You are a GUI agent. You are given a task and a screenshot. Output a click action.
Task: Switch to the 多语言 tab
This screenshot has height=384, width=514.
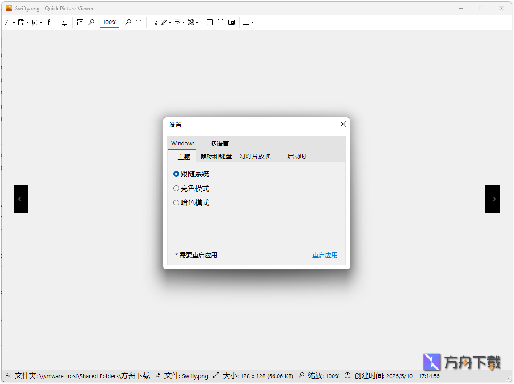click(x=219, y=143)
